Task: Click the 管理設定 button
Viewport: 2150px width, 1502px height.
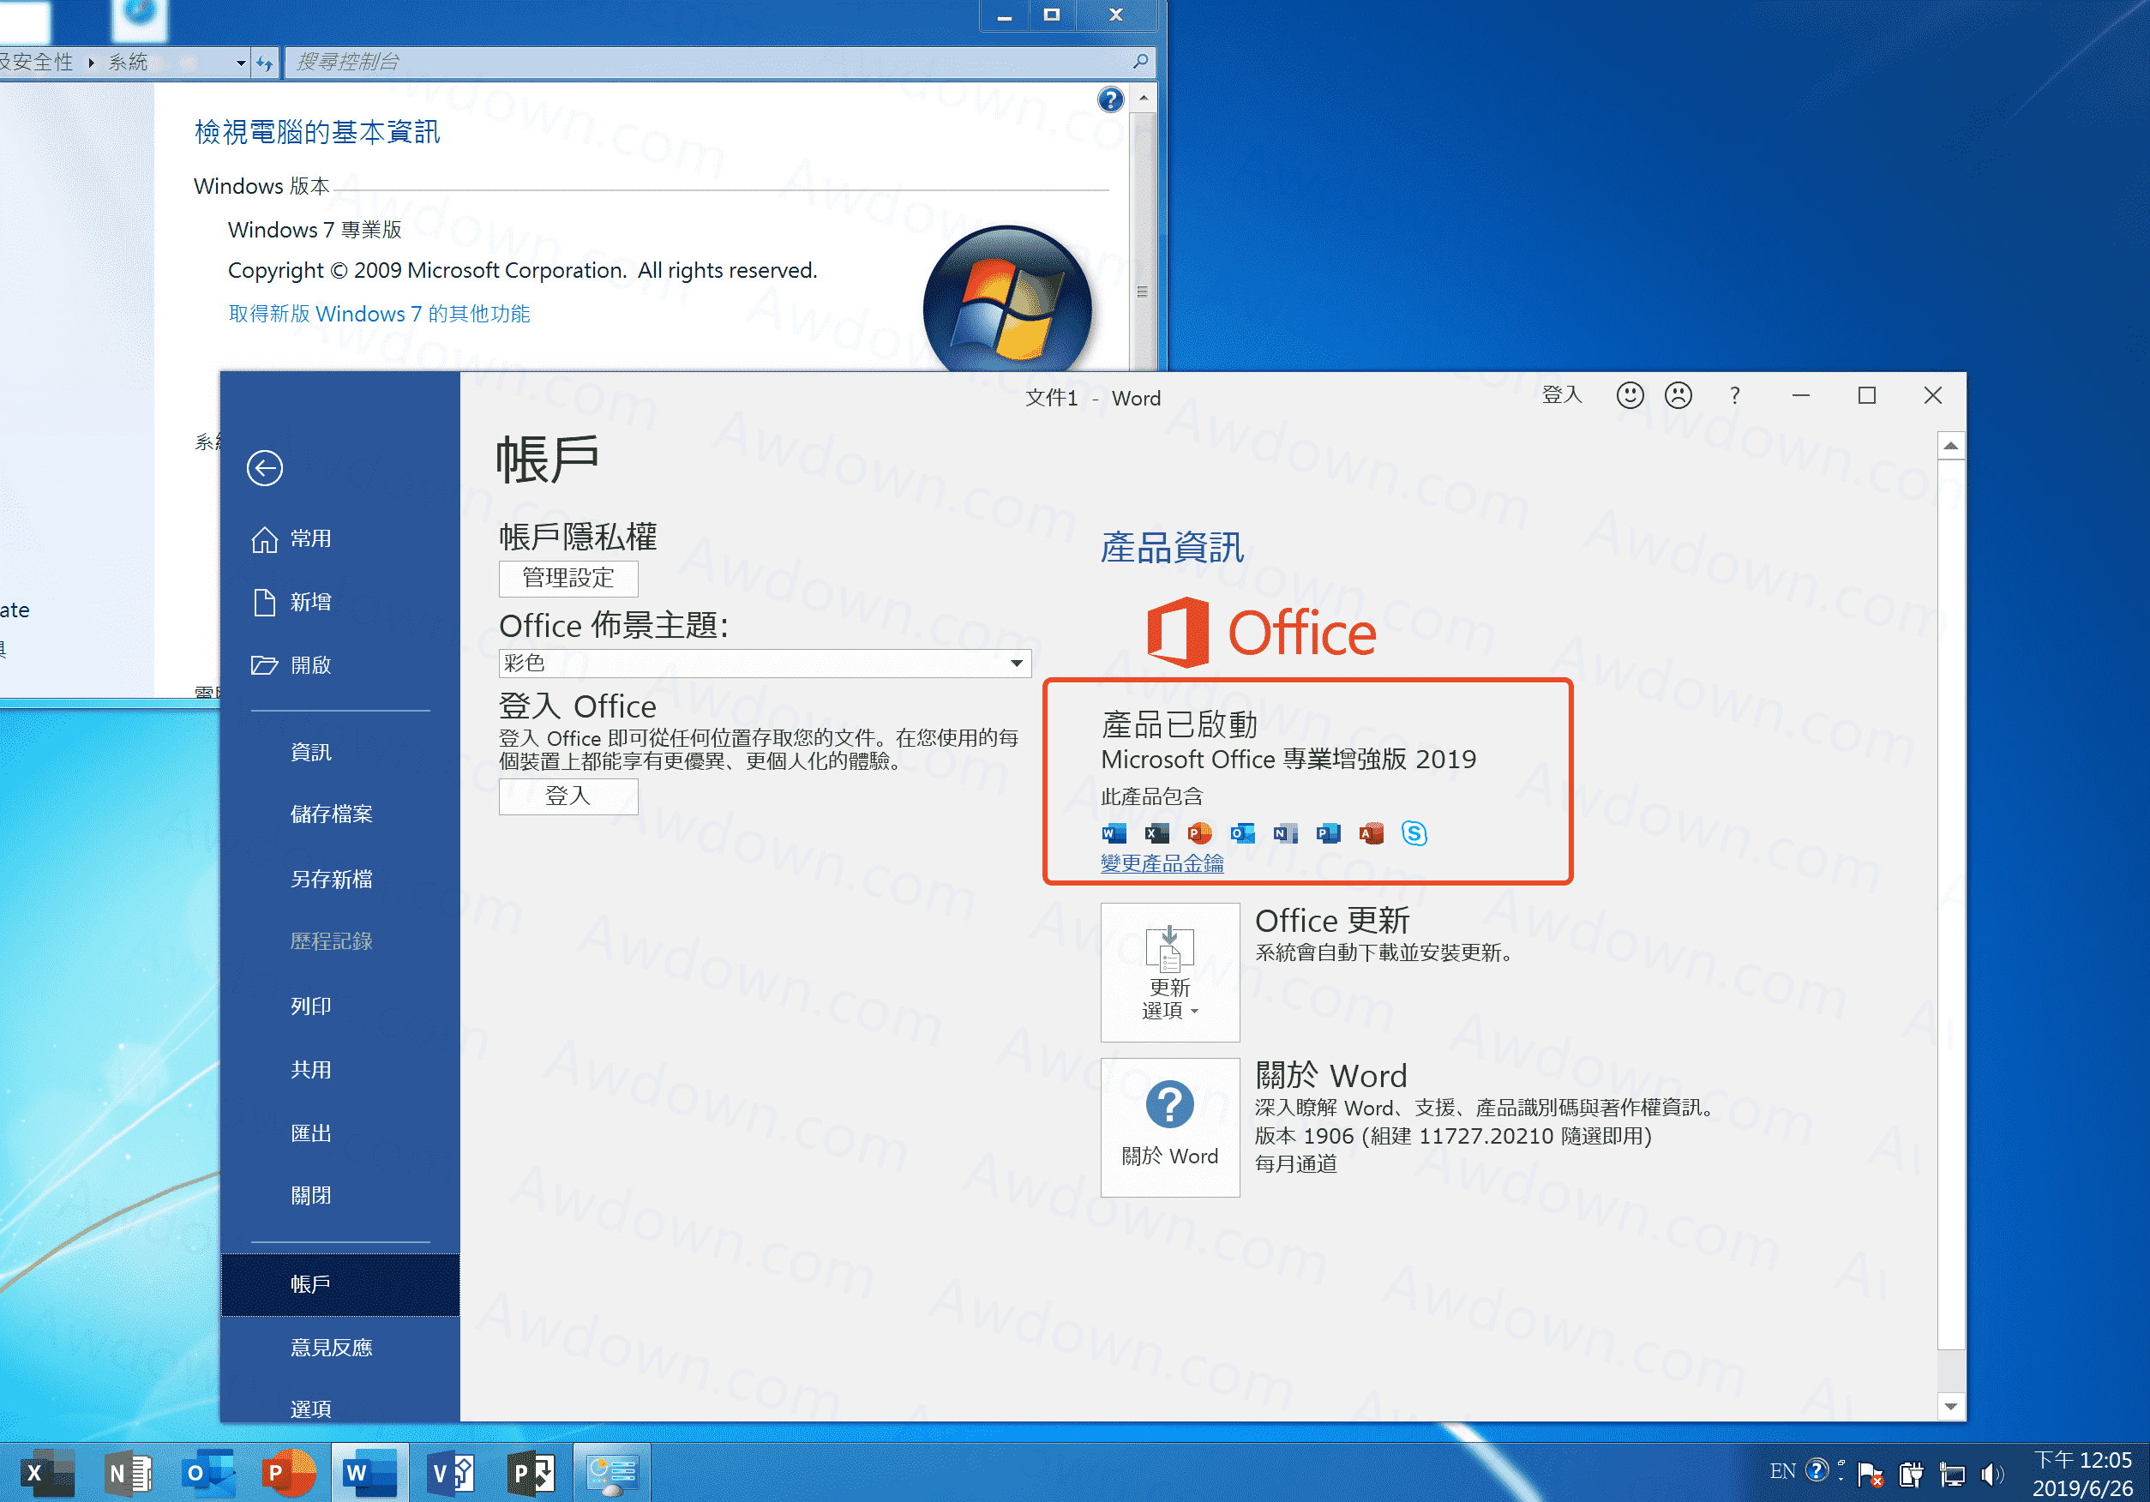Action: pyautogui.click(x=568, y=578)
